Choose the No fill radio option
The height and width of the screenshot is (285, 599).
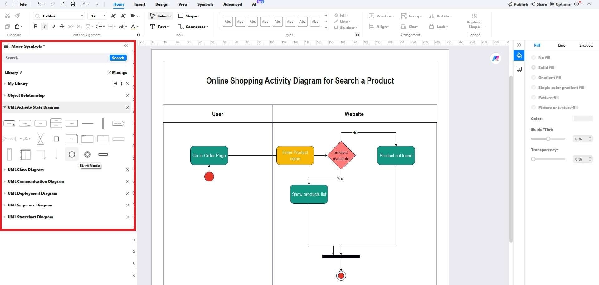tap(533, 57)
